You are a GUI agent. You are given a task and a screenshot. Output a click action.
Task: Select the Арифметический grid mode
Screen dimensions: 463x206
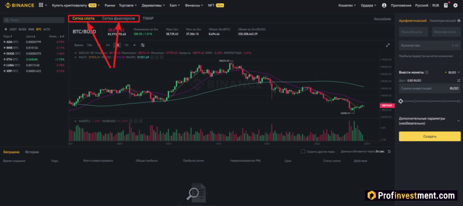[412, 21]
